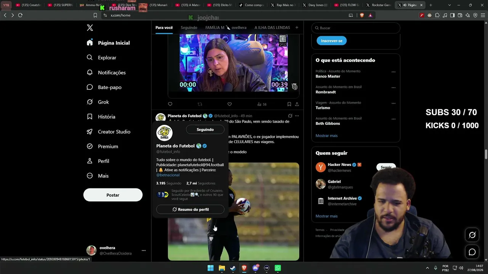
Task: Open options for Turismo trend
Action: tap(393, 103)
